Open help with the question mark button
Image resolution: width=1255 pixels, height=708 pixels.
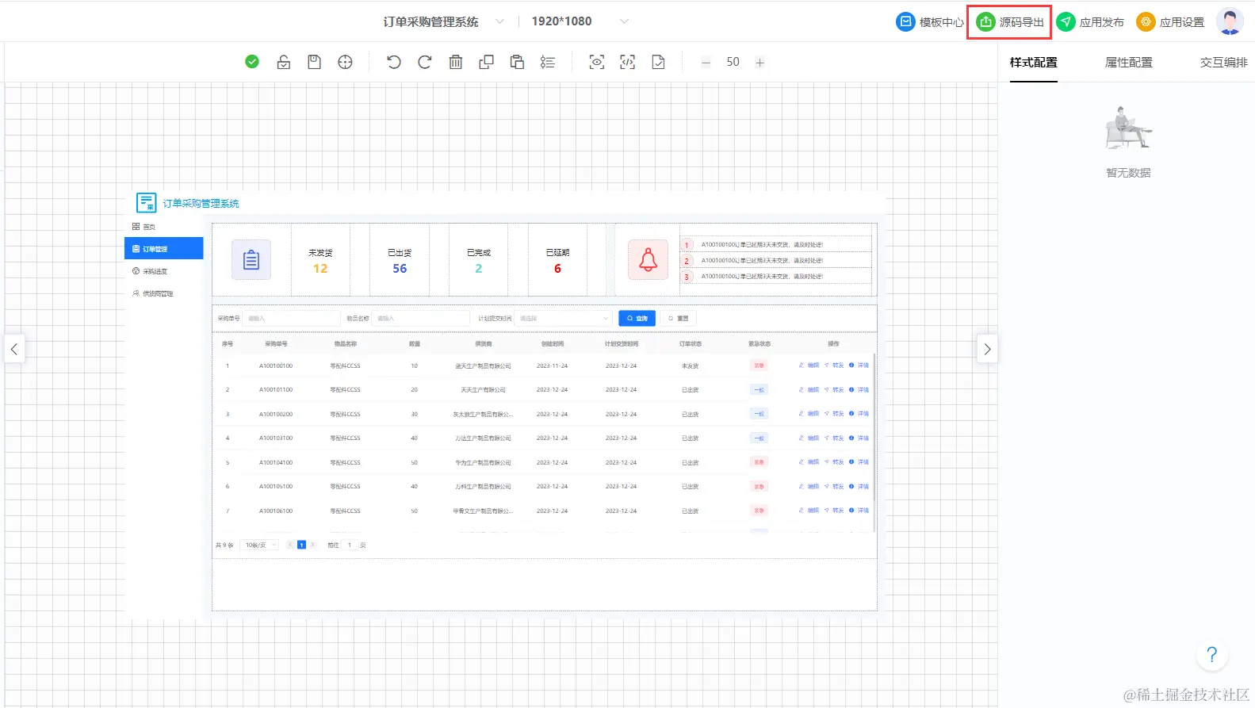pos(1211,655)
